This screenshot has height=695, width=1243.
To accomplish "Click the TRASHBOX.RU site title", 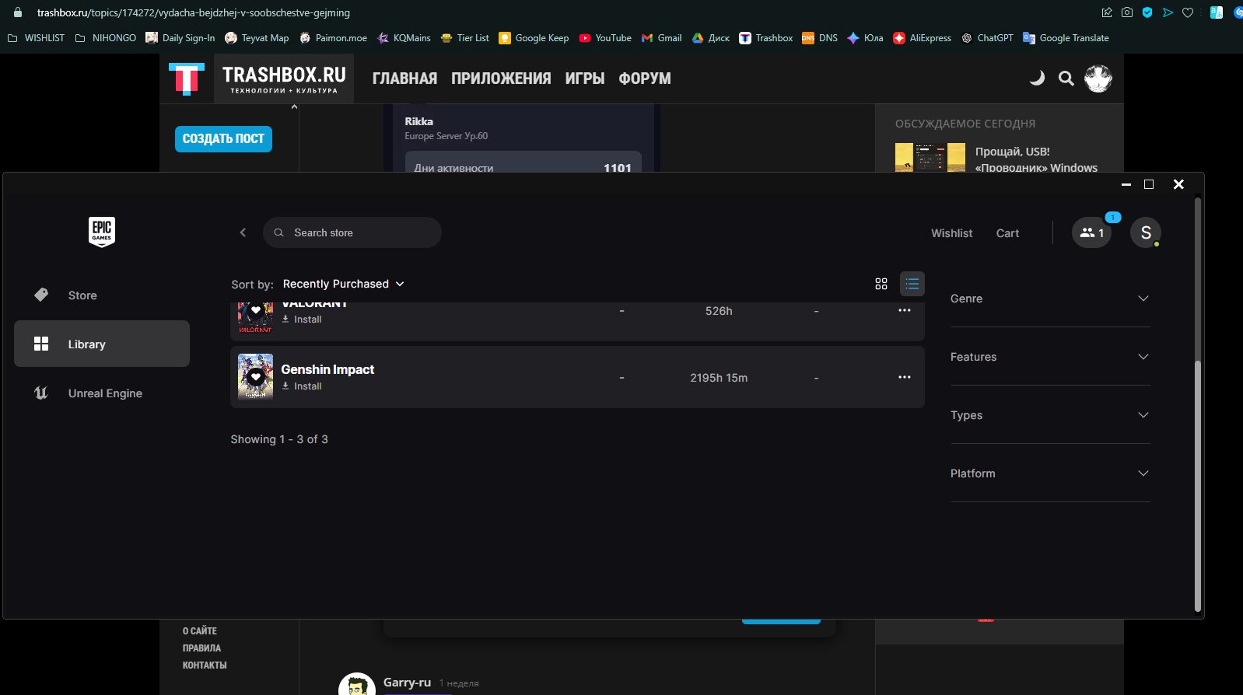I will coord(284,79).
